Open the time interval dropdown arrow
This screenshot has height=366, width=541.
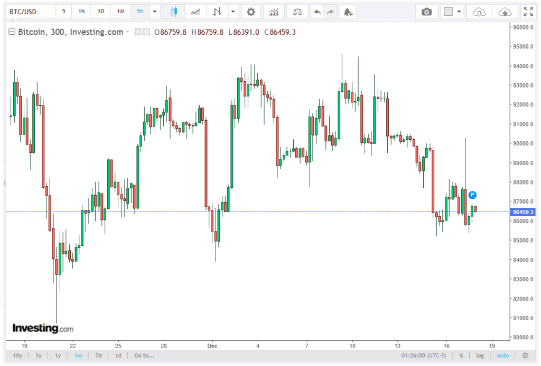tap(154, 12)
